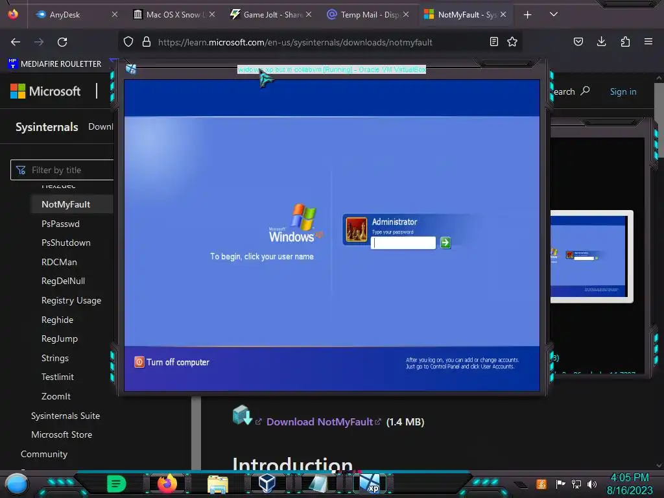
Task: Click the Filter by title field
Action: [62, 170]
